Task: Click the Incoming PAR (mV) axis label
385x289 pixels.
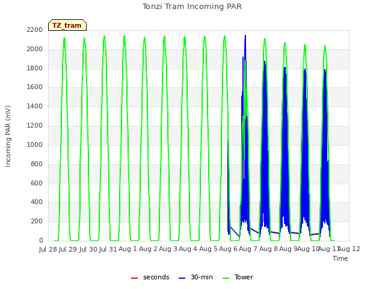Action: pyautogui.click(x=8, y=137)
